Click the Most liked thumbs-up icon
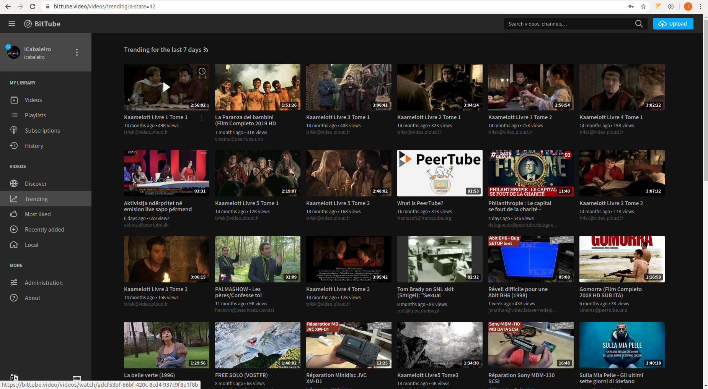 pyautogui.click(x=14, y=214)
